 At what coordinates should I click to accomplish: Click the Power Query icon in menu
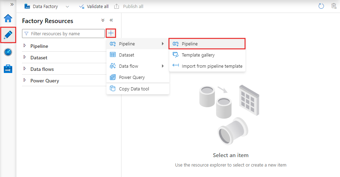pos(113,77)
